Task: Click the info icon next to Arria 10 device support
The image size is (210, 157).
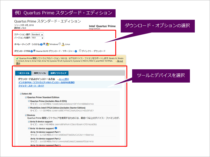Action: click(56, 128)
